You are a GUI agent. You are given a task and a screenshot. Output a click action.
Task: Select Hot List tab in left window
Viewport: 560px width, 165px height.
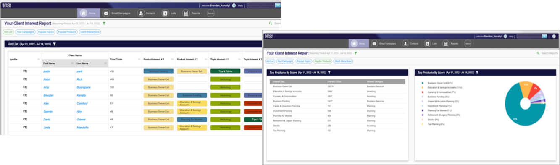click(x=8, y=32)
